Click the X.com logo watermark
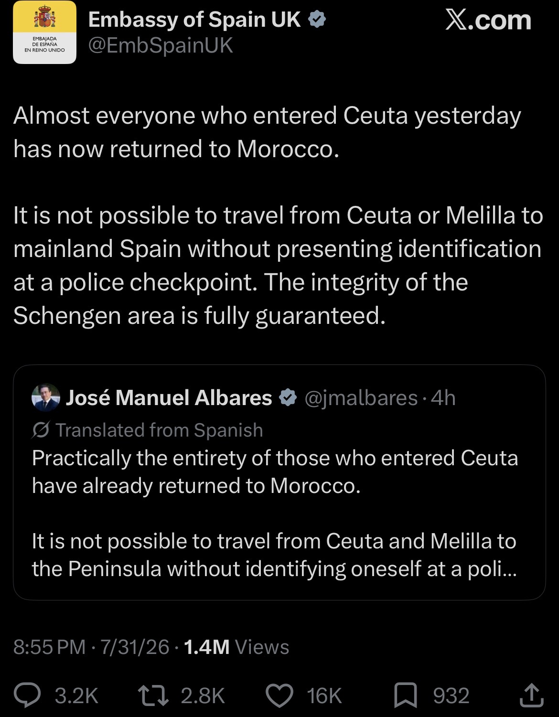 pos(488,21)
